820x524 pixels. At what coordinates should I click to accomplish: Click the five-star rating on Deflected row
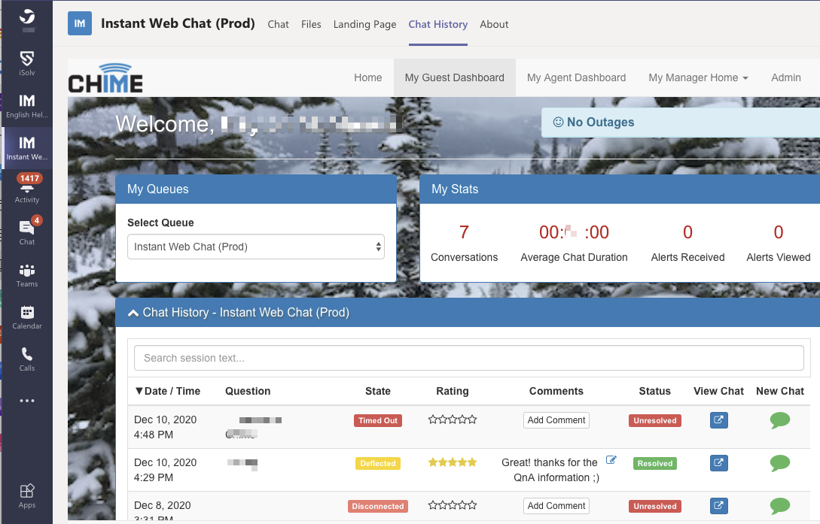click(453, 462)
